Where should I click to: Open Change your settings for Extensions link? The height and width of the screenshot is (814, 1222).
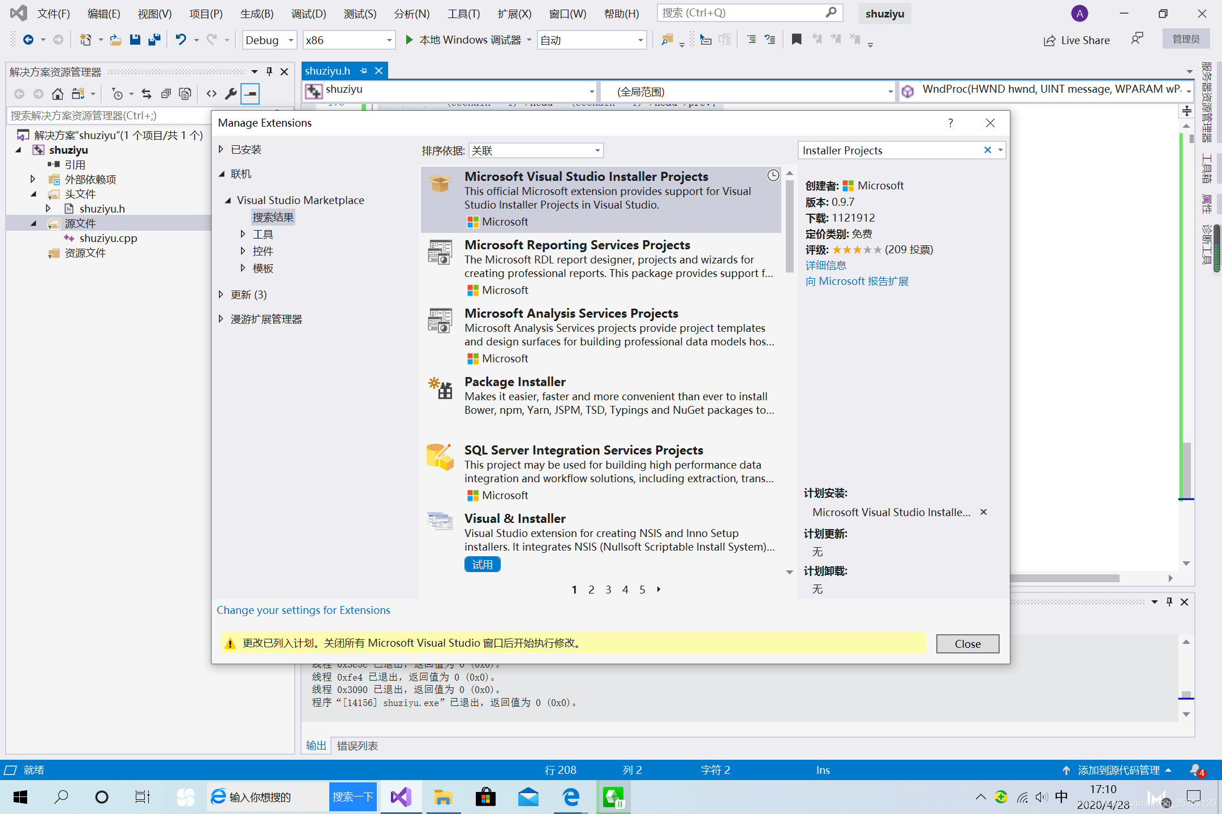tap(303, 610)
